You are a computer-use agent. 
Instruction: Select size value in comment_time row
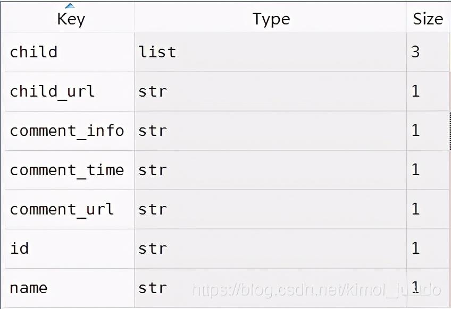(x=428, y=170)
